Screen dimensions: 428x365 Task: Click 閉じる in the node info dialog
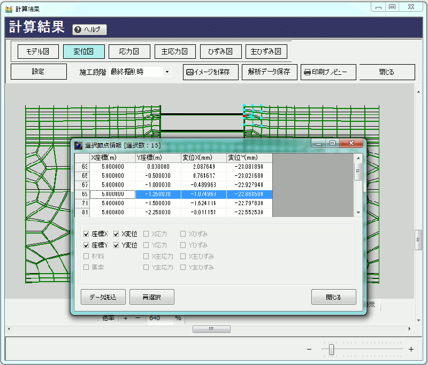point(333,297)
